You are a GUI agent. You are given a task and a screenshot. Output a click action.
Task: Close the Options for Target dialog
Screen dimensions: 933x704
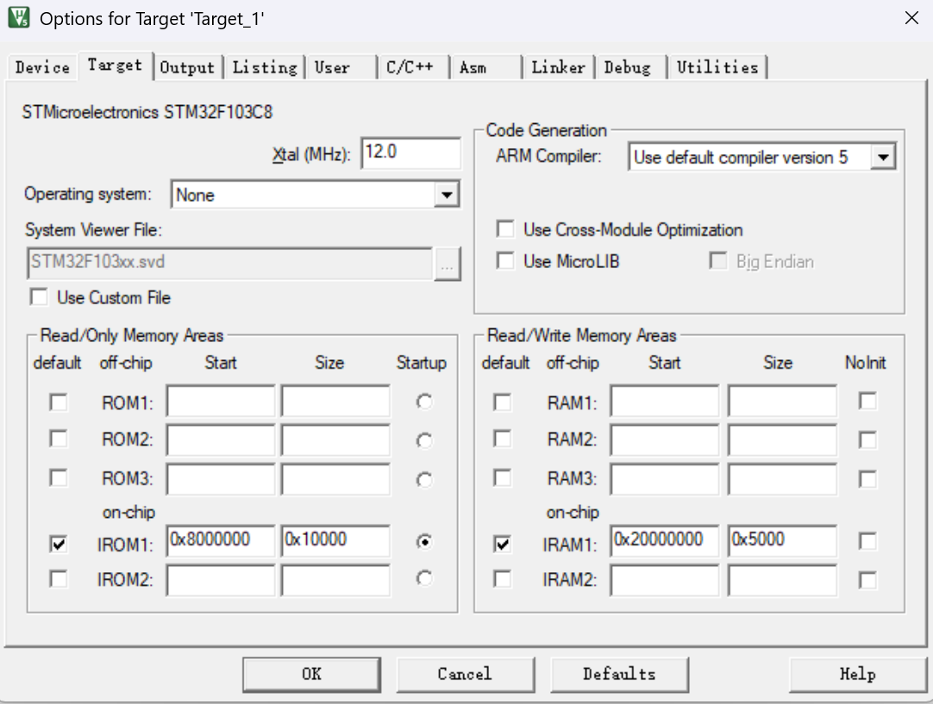pos(911,18)
